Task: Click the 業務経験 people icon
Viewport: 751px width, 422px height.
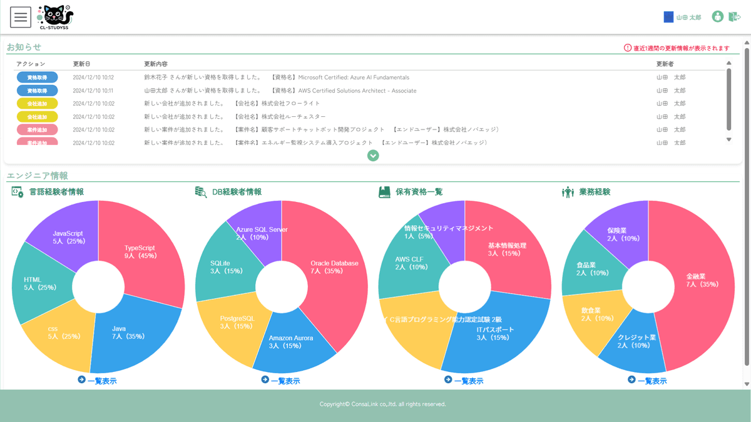Action: tap(568, 192)
